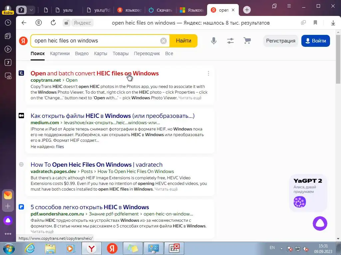The width and height of the screenshot is (341, 255).
Task: Switch to the Скачать tab
Action: pos(161,10)
